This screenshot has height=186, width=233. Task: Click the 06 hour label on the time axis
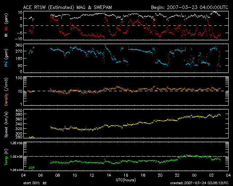[40, 175]
